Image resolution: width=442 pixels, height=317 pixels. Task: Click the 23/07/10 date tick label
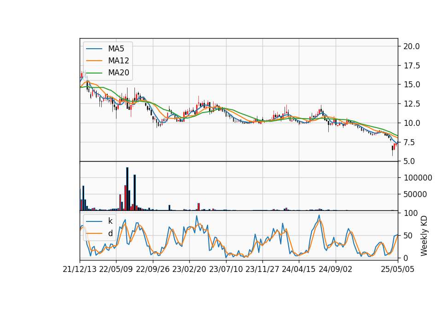[x=226, y=269]
